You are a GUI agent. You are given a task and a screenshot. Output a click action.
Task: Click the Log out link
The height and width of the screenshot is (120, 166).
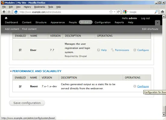[x=145, y=18]
